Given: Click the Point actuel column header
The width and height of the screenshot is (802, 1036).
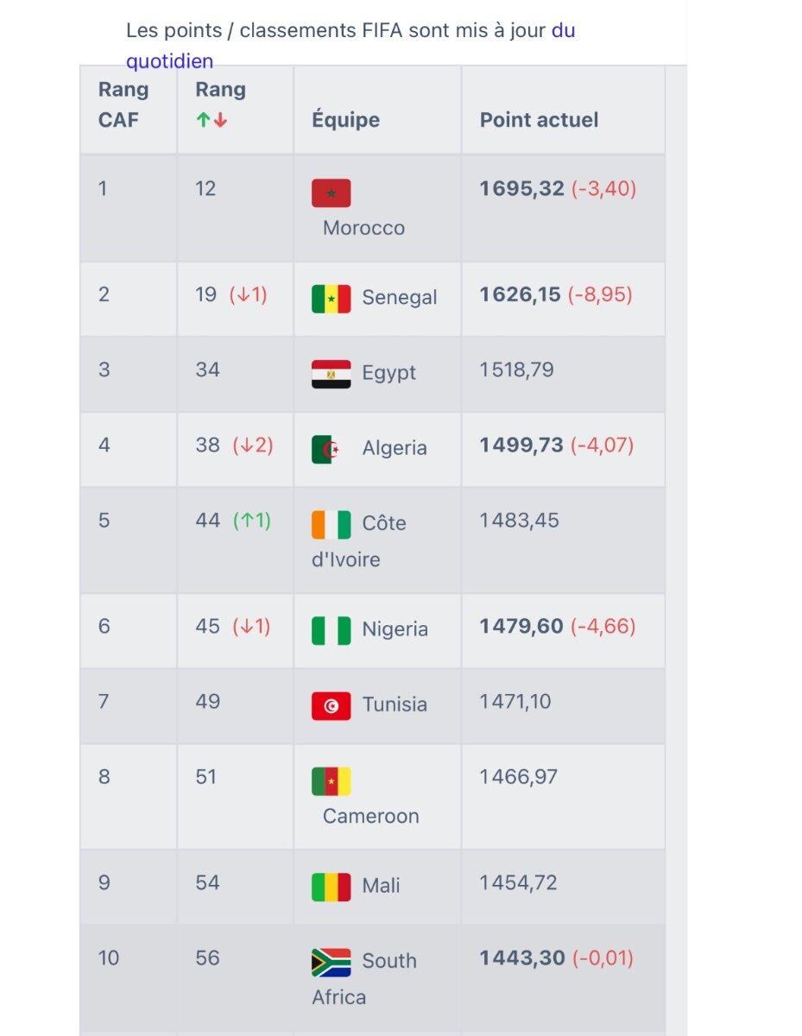Looking at the screenshot, I should pyautogui.click(x=539, y=119).
